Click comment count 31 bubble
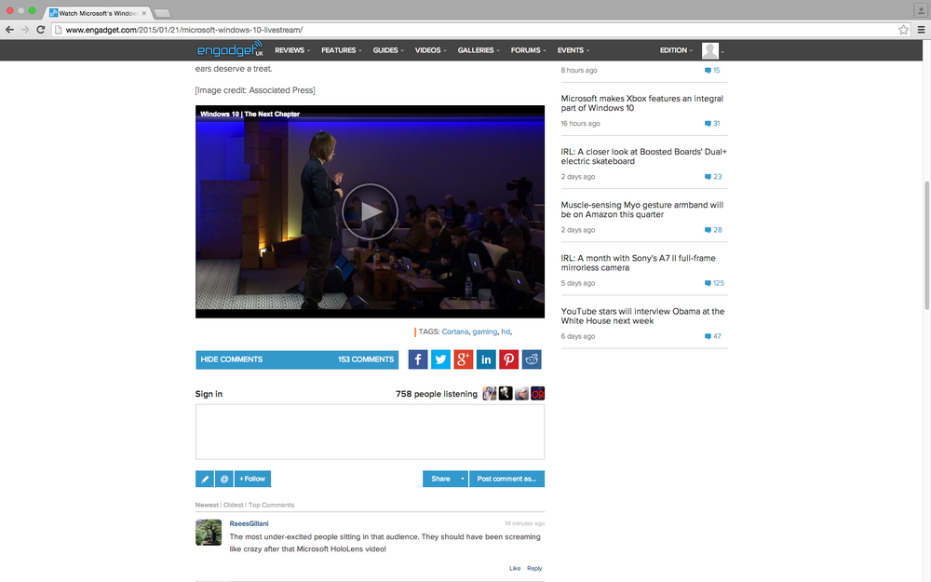This screenshot has height=582, width=931. (x=712, y=124)
